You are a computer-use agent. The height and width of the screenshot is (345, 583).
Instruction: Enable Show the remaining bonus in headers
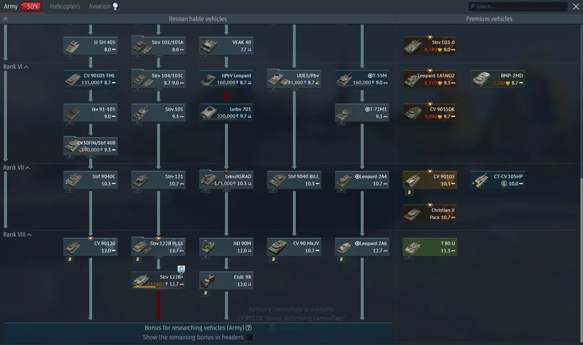(249, 337)
